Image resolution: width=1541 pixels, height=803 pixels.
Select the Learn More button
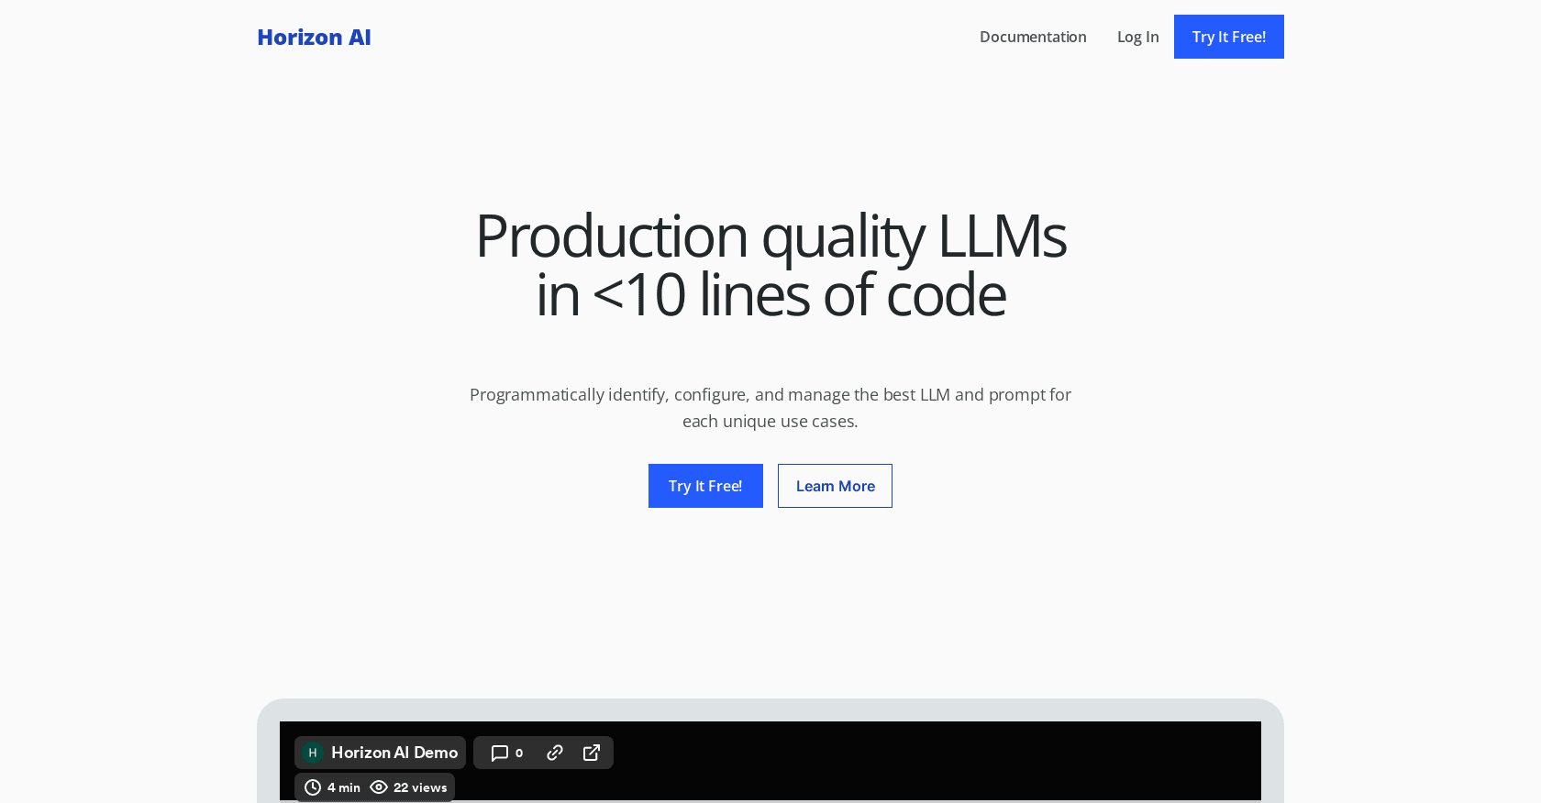[x=835, y=486]
